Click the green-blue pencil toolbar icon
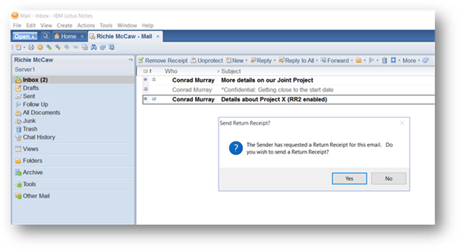Image resolution: width=461 pixels, height=250 pixels. click(x=49, y=47)
